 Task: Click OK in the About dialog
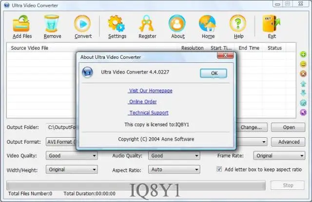pos(214,73)
